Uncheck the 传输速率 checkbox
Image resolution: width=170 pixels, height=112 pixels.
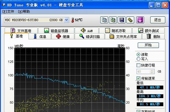pos(138,78)
